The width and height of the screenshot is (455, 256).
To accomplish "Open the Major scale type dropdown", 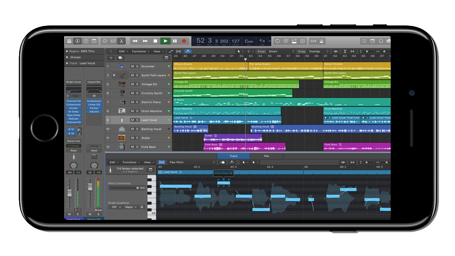I will coord(131,207).
